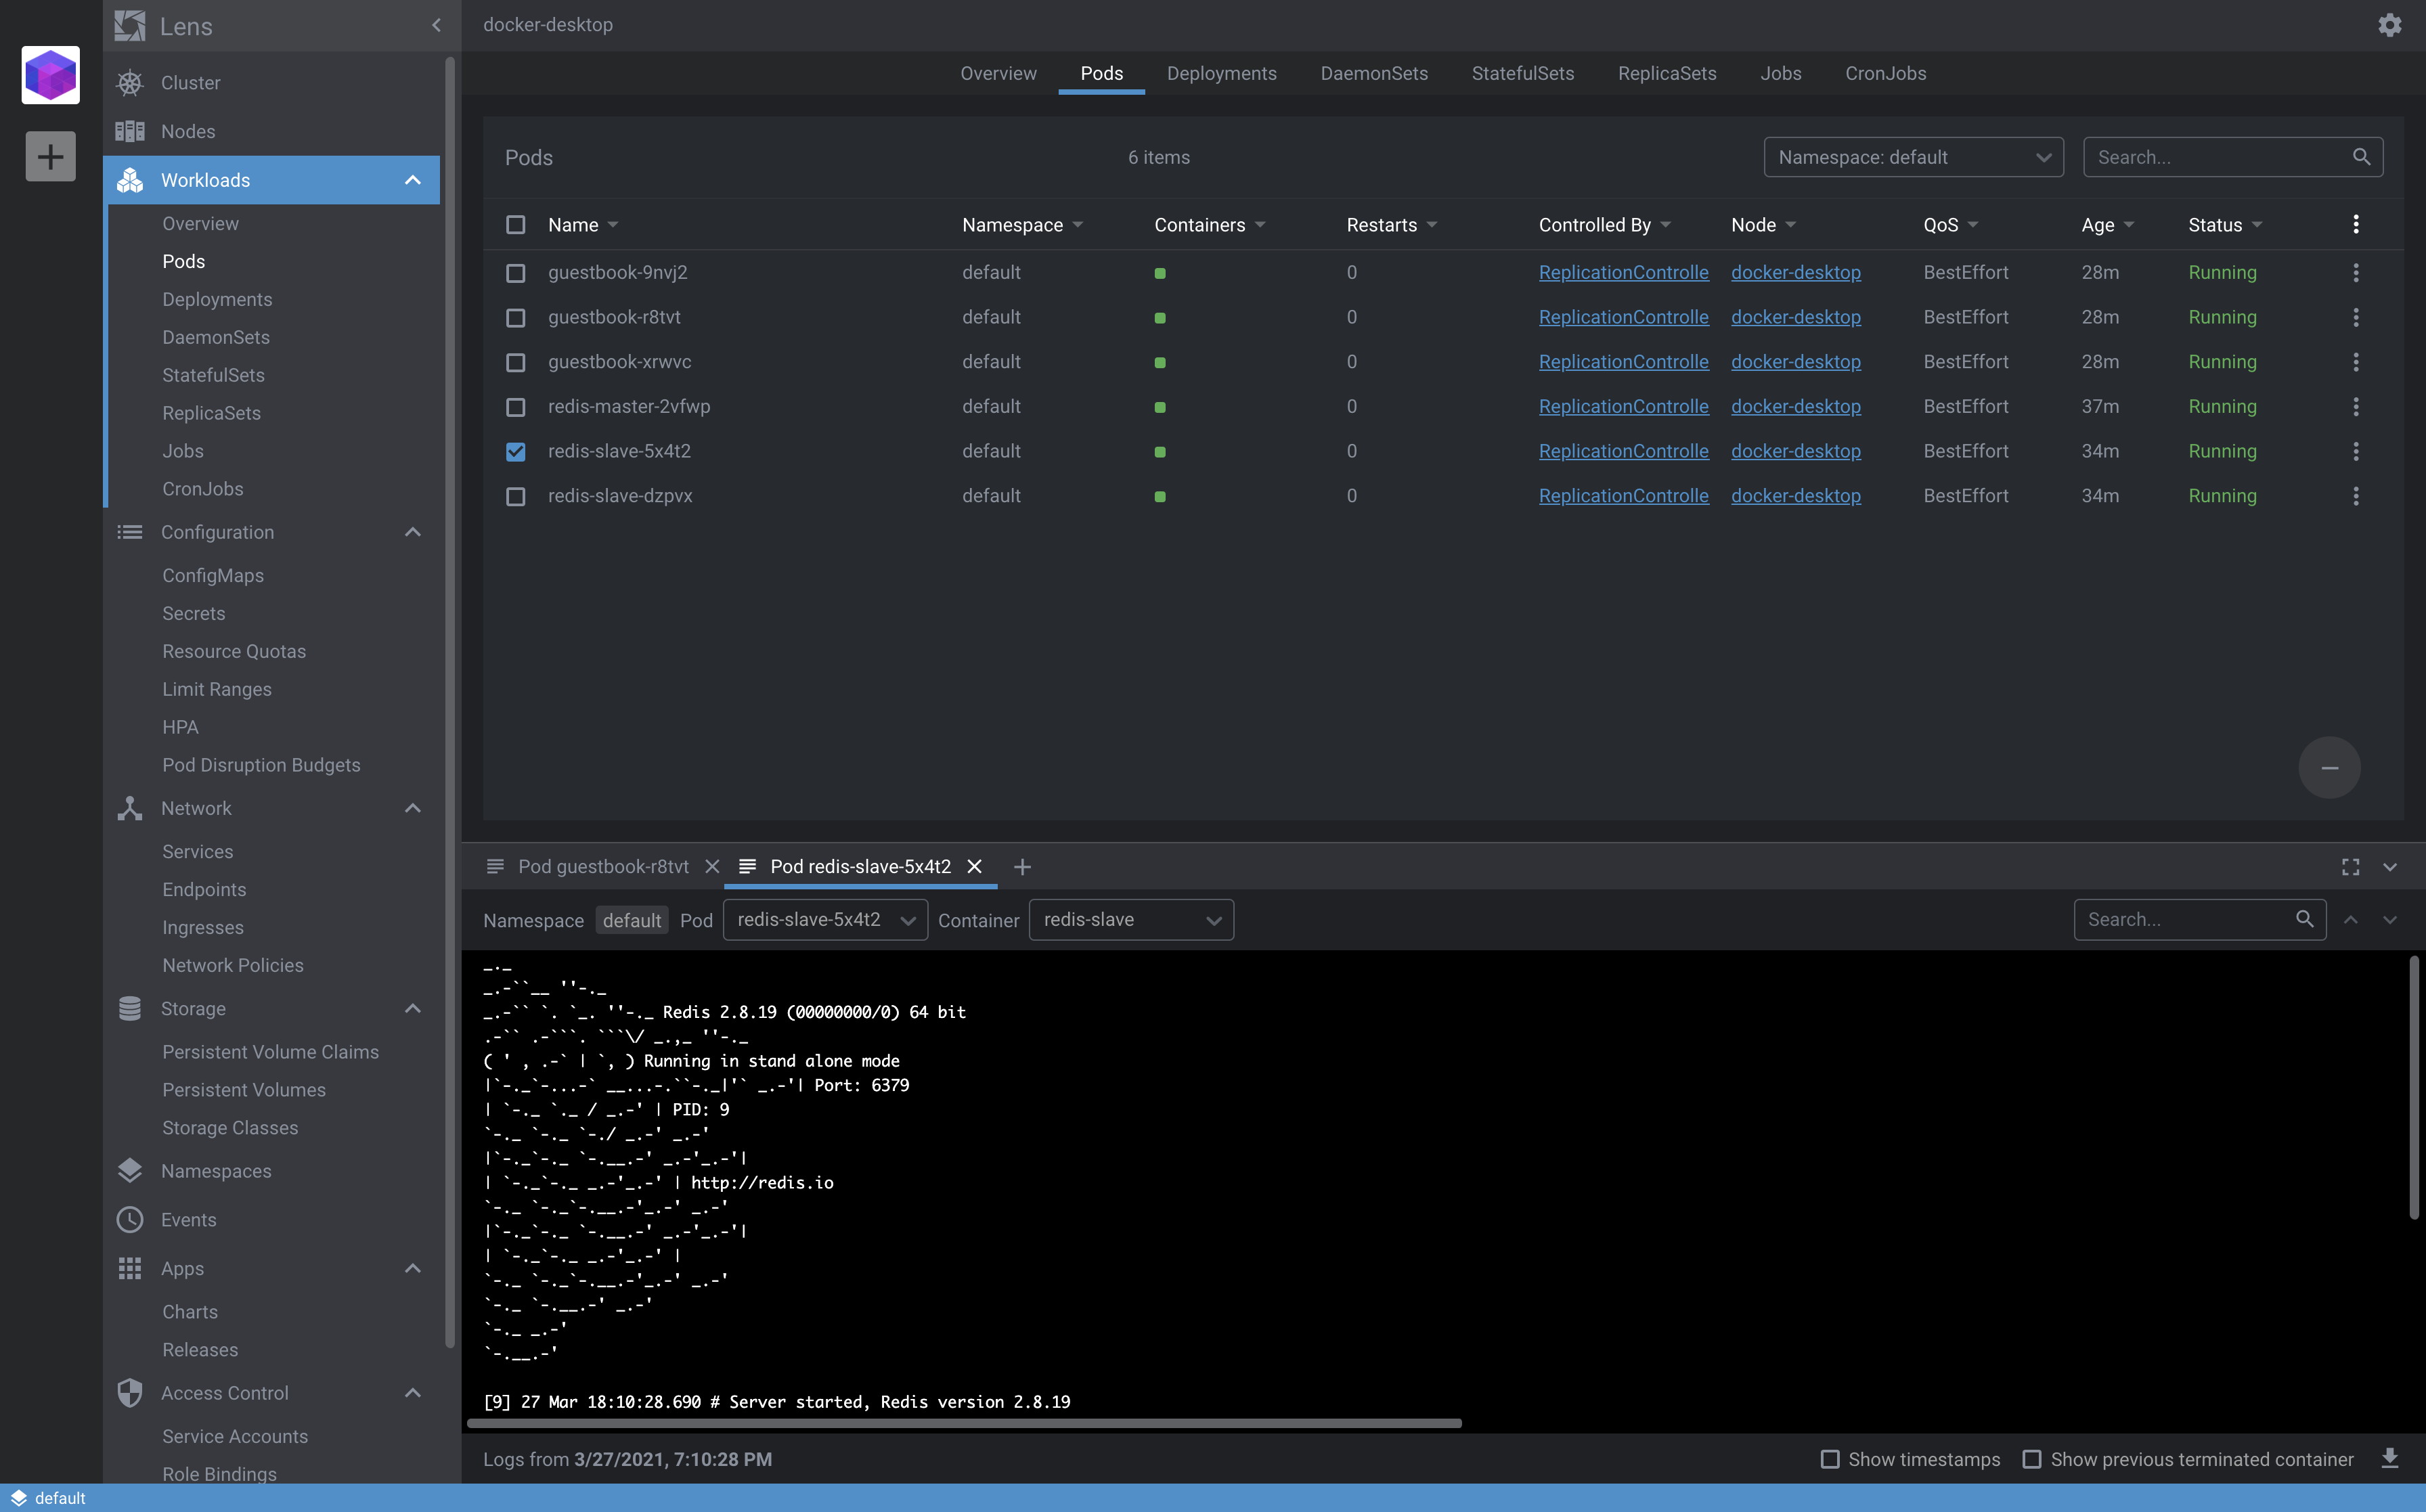Collapse the Lens sidebar with the arrow
The image size is (2426, 1512).
pyautogui.click(x=436, y=25)
